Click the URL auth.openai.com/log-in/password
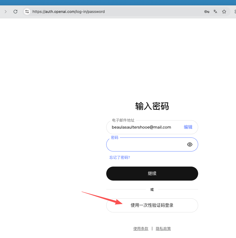The image size is (236, 238). [x=68, y=12]
